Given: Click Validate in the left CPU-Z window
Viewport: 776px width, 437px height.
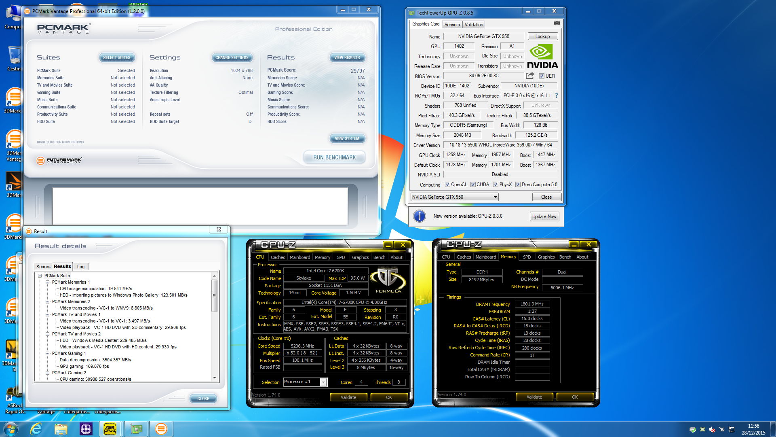Looking at the screenshot, I should point(348,397).
